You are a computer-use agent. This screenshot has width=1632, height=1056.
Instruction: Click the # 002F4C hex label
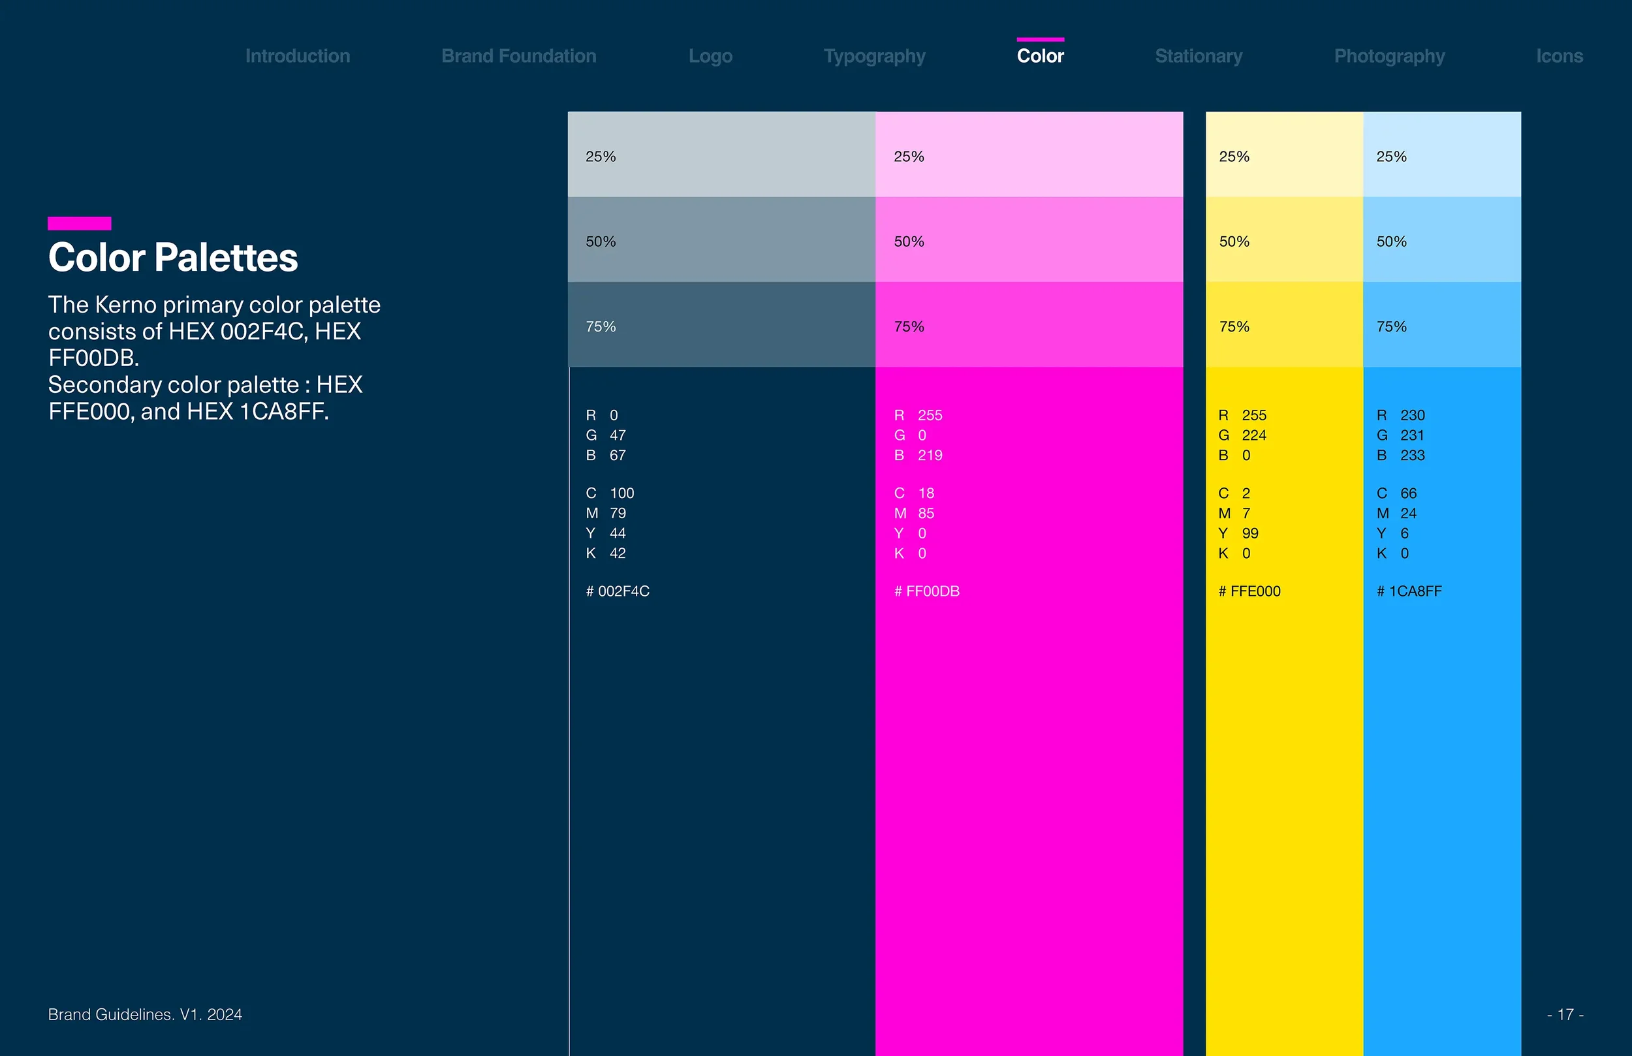click(x=617, y=591)
